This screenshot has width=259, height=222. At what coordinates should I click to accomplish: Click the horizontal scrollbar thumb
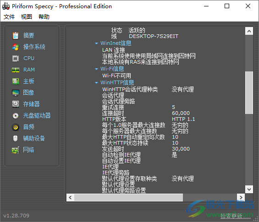pos(128,197)
